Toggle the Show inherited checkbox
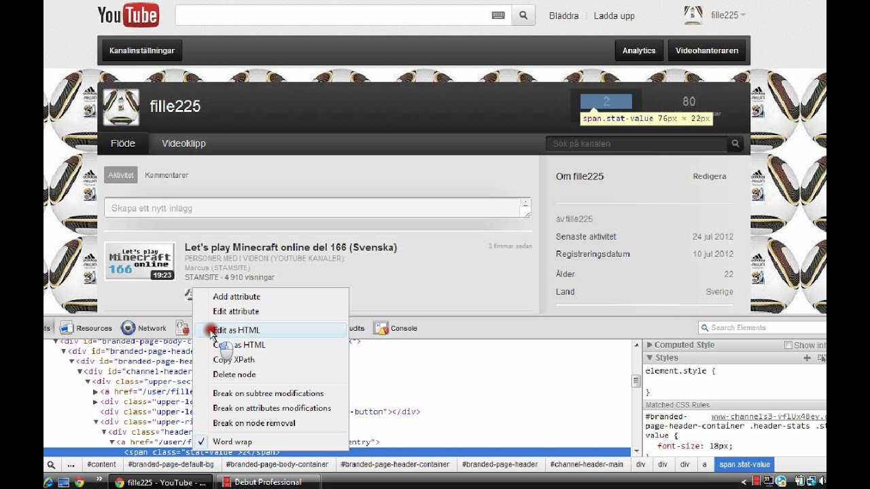 788,345
